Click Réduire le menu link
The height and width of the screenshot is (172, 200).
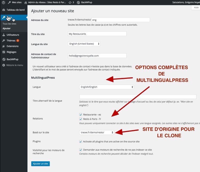click(15, 65)
